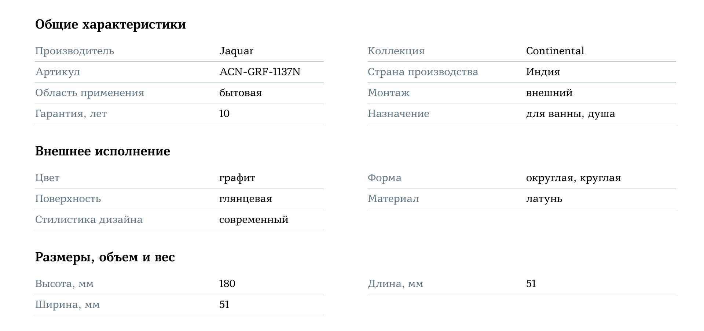
Task: Click the shape value 'округлая, круглая'
Action: [x=573, y=178]
